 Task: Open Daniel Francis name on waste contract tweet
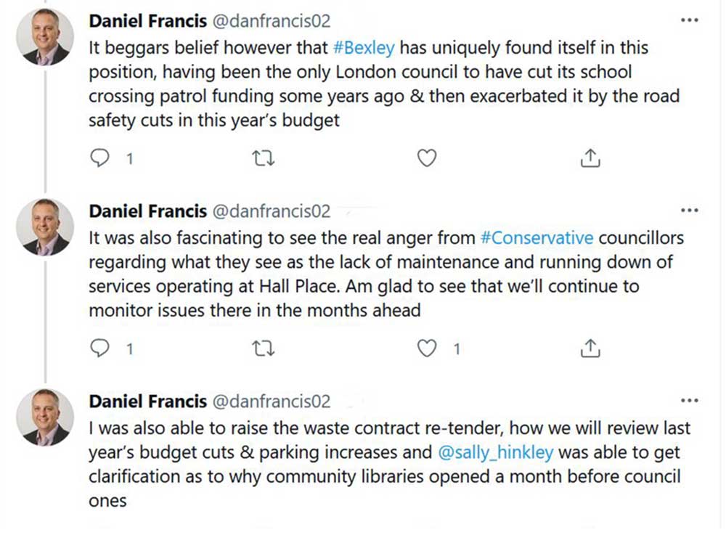tap(147, 401)
